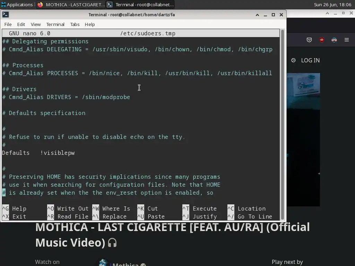Open the Tabs menu in Terminal
355x266 pixels.
(x=75, y=25)
